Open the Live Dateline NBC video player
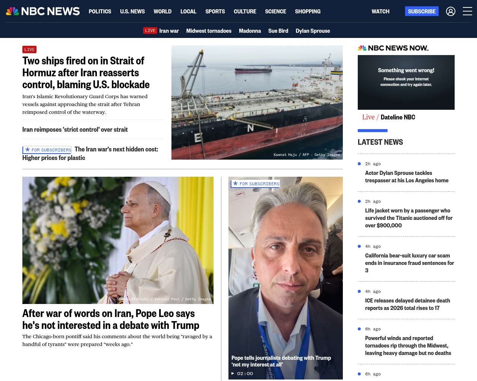Screen dimensions: 477x381 click(x=406, y=82)
